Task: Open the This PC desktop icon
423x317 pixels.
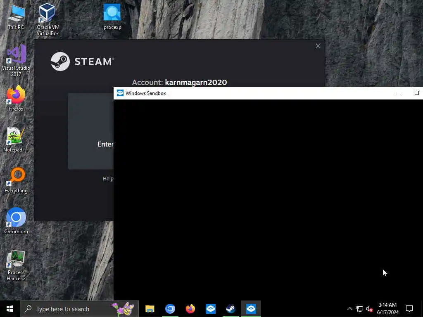Action: point(16,17)
